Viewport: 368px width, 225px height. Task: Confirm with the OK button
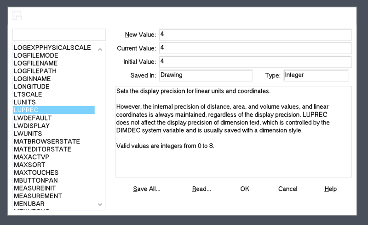click(x=245, y=189)
